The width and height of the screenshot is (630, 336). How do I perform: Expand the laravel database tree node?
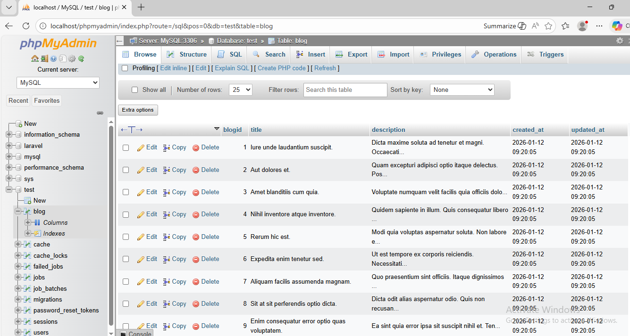click(x=9, y=146)
